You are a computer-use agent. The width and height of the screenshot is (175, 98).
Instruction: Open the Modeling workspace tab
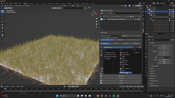tap(31, 4)
